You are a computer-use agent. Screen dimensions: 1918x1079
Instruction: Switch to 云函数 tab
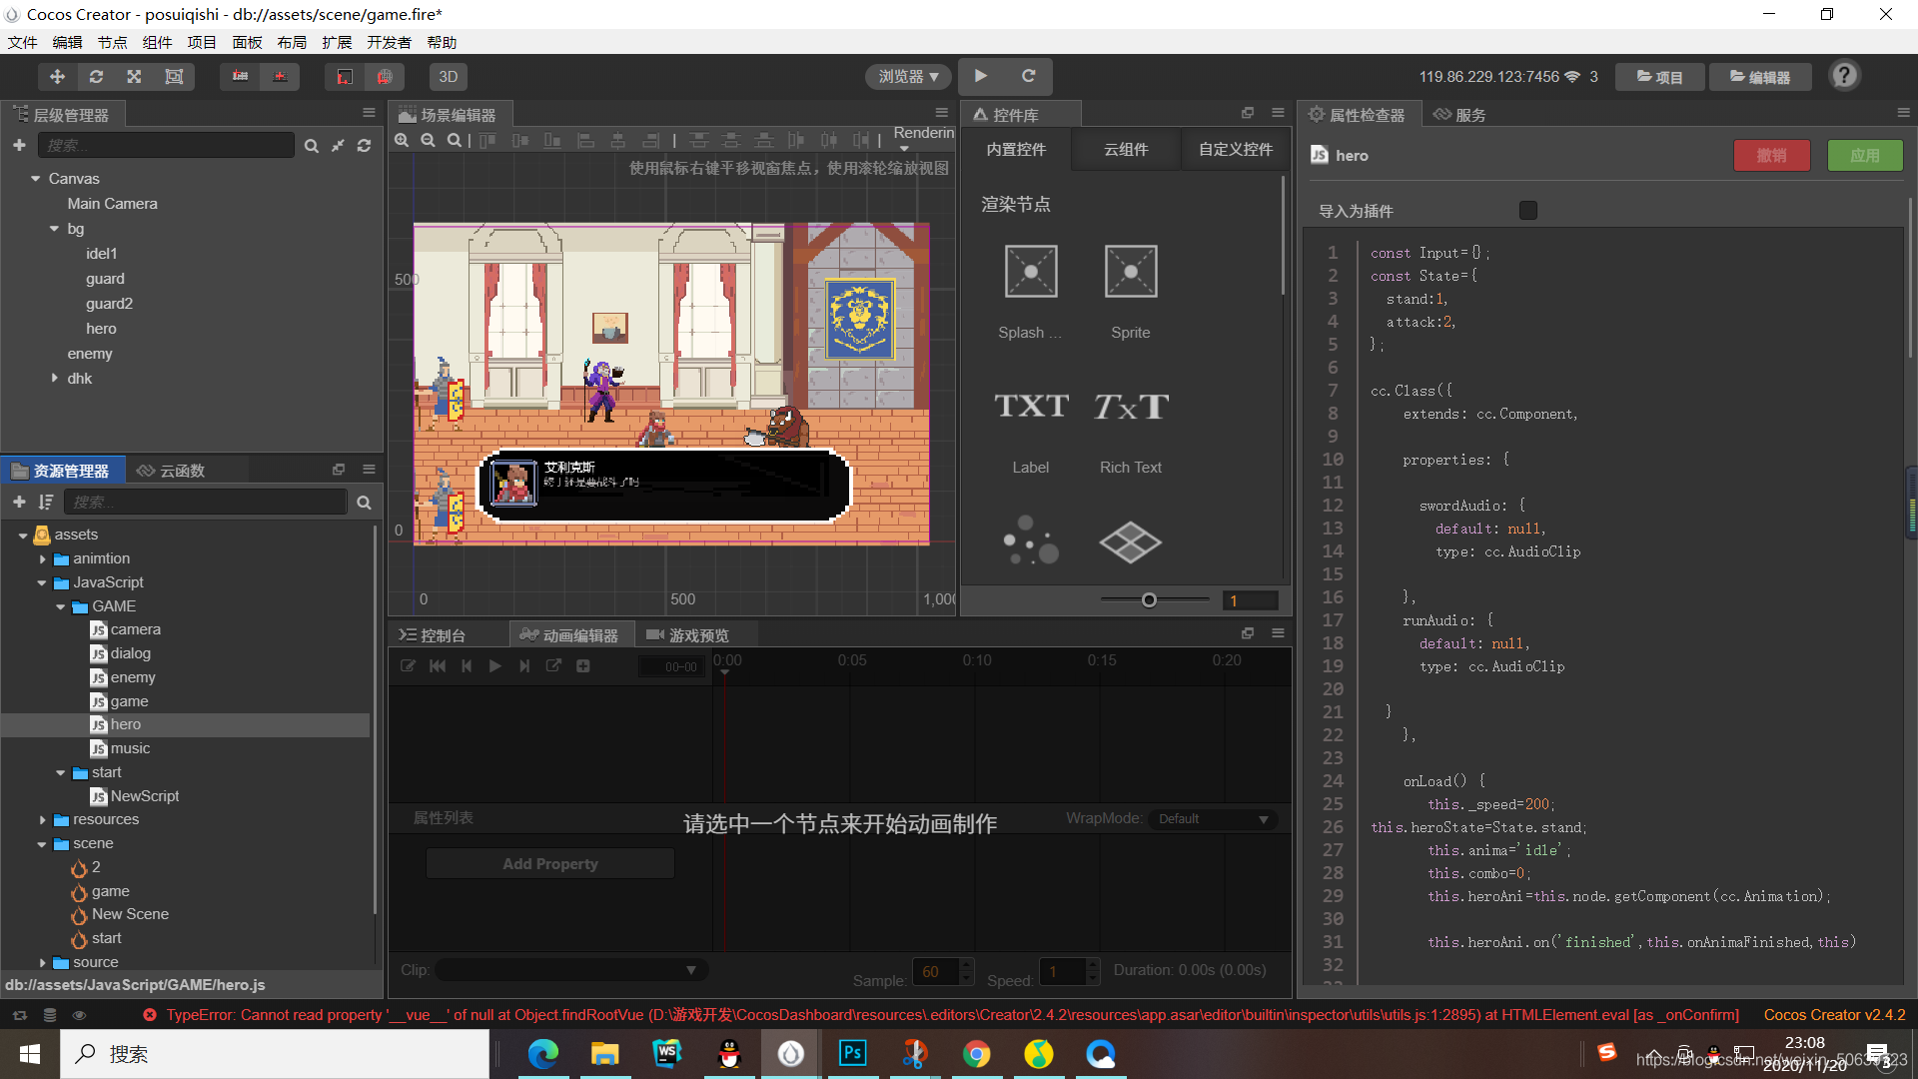(171, 471)
